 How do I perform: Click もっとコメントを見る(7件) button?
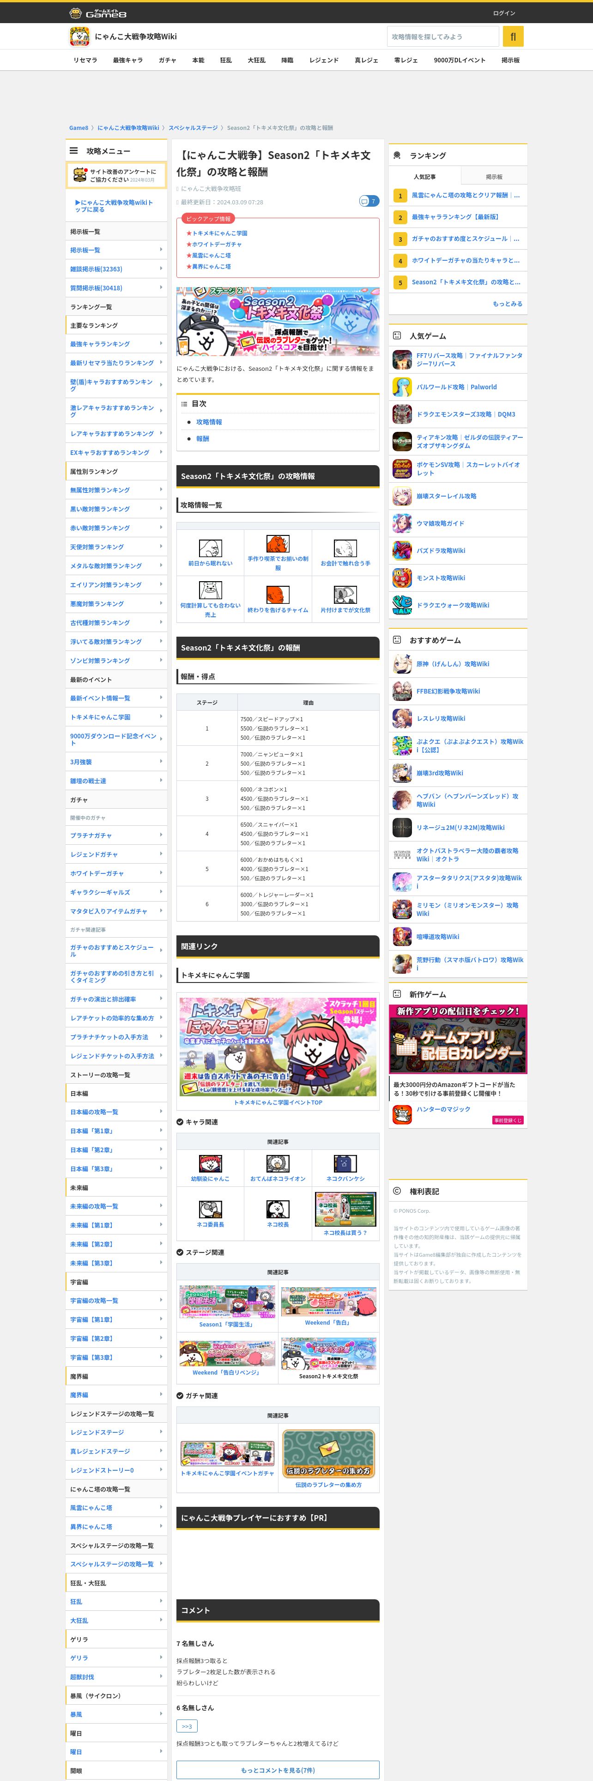tap(278, 1770)
